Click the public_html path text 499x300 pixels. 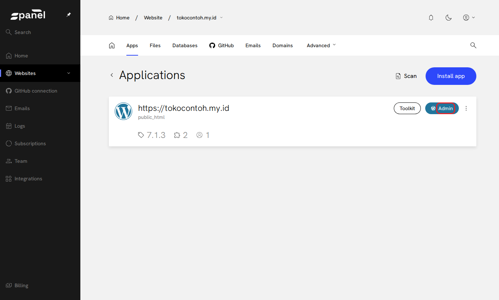tap(151, 117)
